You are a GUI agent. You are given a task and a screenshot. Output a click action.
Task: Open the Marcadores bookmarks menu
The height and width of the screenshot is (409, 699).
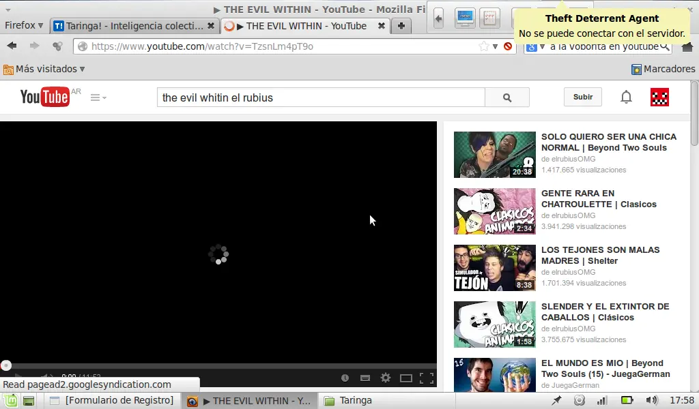point(664,69)
